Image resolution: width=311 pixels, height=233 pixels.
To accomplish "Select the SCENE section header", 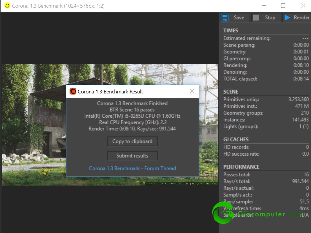I will click(231, 92).
